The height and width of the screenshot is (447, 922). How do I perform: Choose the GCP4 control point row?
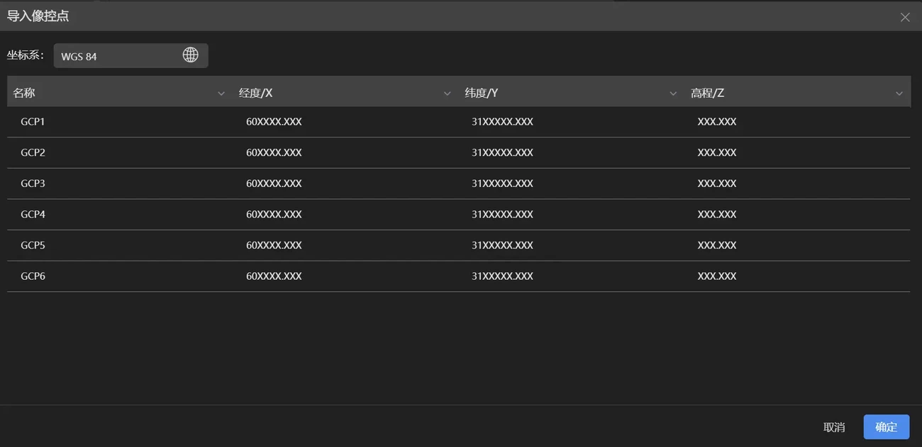(33, 214)
